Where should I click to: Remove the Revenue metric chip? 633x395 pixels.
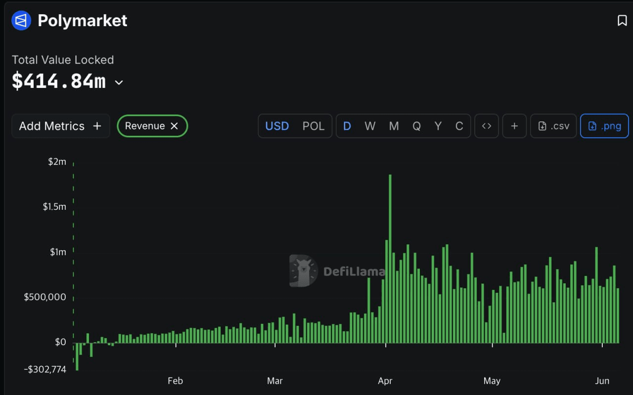click(174, 126)
